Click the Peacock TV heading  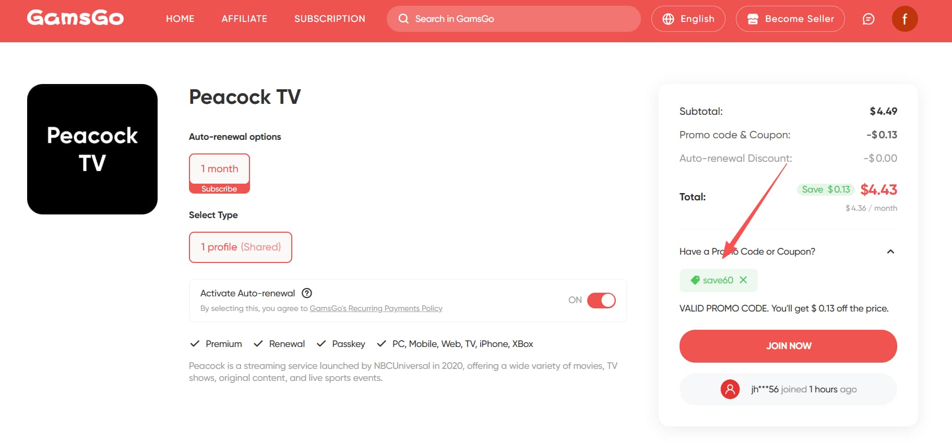(245, 97)
